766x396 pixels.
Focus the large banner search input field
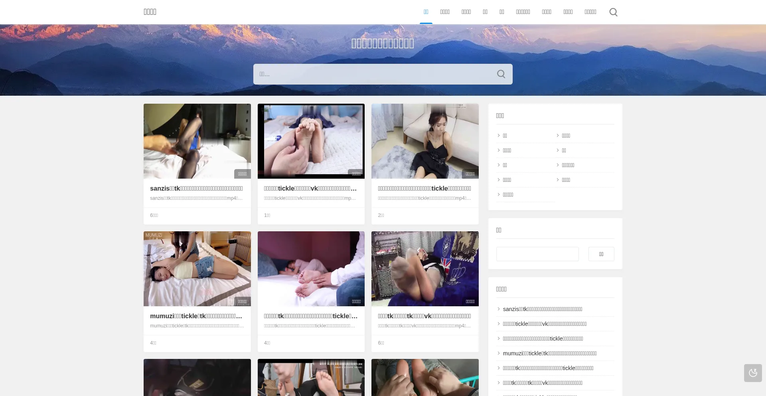(383, 74)
